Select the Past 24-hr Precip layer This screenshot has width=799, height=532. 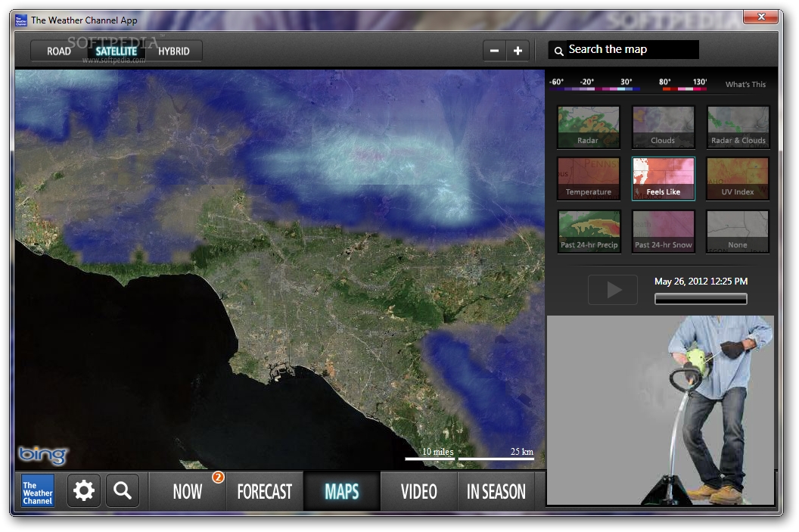[x=589, y=232]
